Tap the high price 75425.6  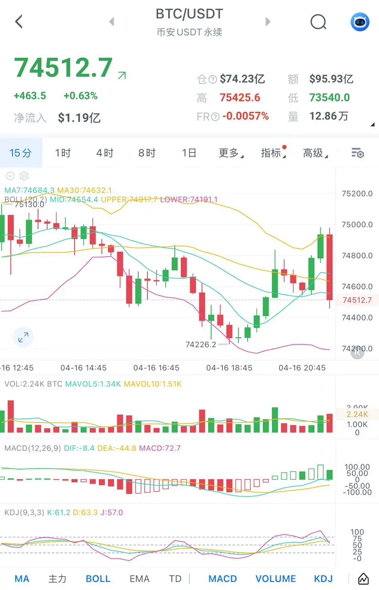240,98
